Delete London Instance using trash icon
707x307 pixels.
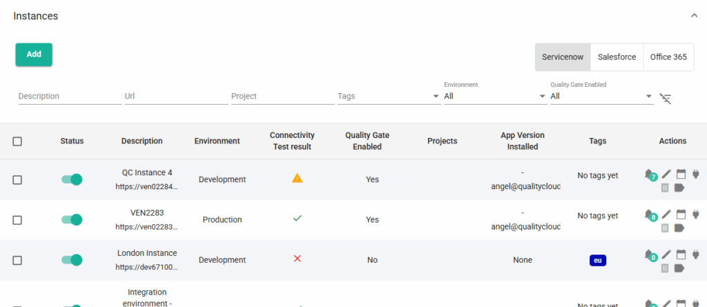[x=666, y=268]
